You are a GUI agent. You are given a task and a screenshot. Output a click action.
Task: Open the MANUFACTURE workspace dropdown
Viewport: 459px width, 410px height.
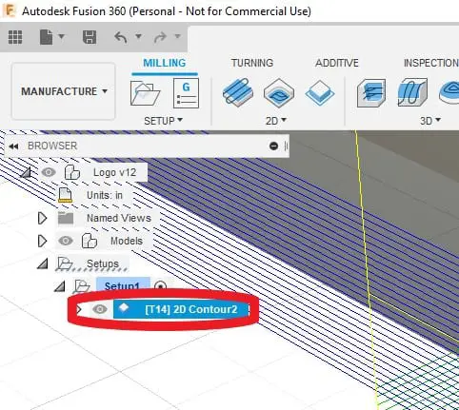pos(64,91)
